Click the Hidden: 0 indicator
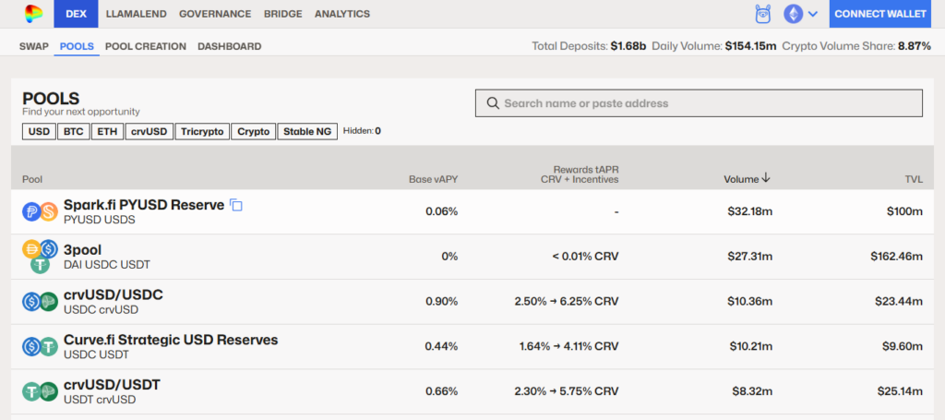Image resolution: width=945 pixels, height=420 pixels. tap(362, 131)
